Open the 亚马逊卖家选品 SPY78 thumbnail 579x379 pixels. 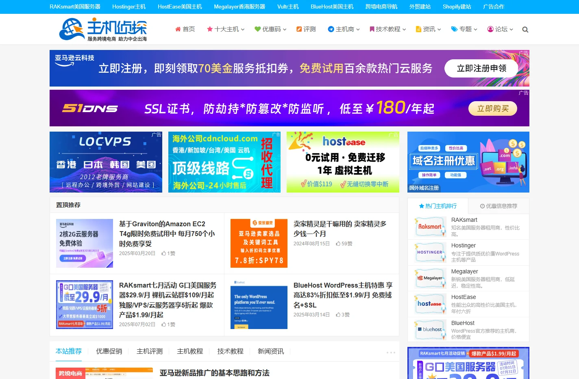tap(259, 243)
